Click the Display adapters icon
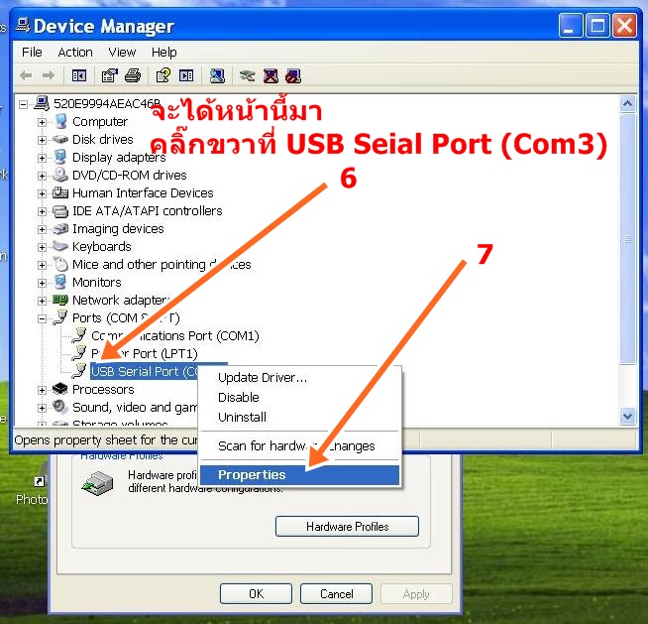The height and width of the screenshot is (624, 648). [x=60, y=158]
